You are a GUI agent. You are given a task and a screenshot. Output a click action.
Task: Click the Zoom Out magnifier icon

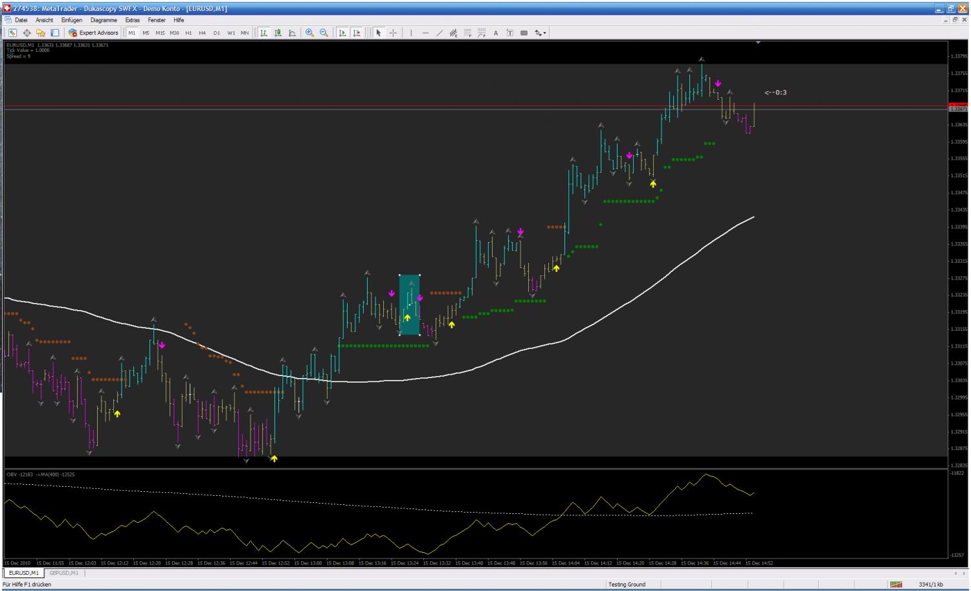[324, 33]
